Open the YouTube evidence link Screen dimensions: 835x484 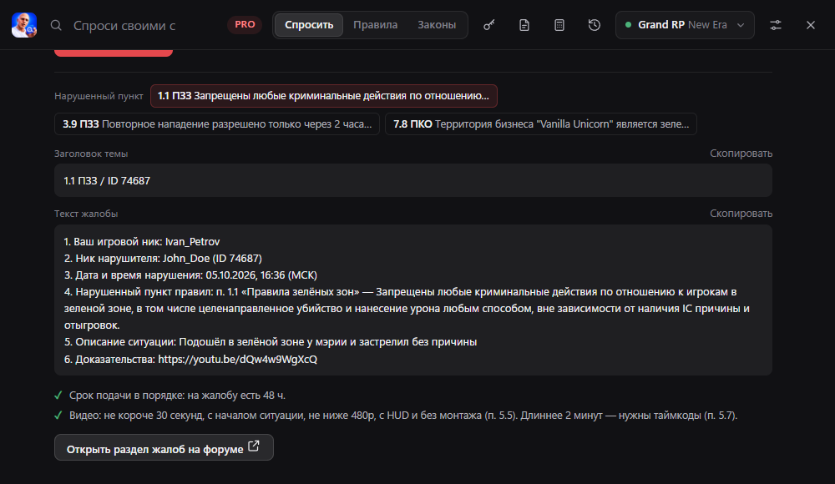pyautogui.click(x=237, y=360)
